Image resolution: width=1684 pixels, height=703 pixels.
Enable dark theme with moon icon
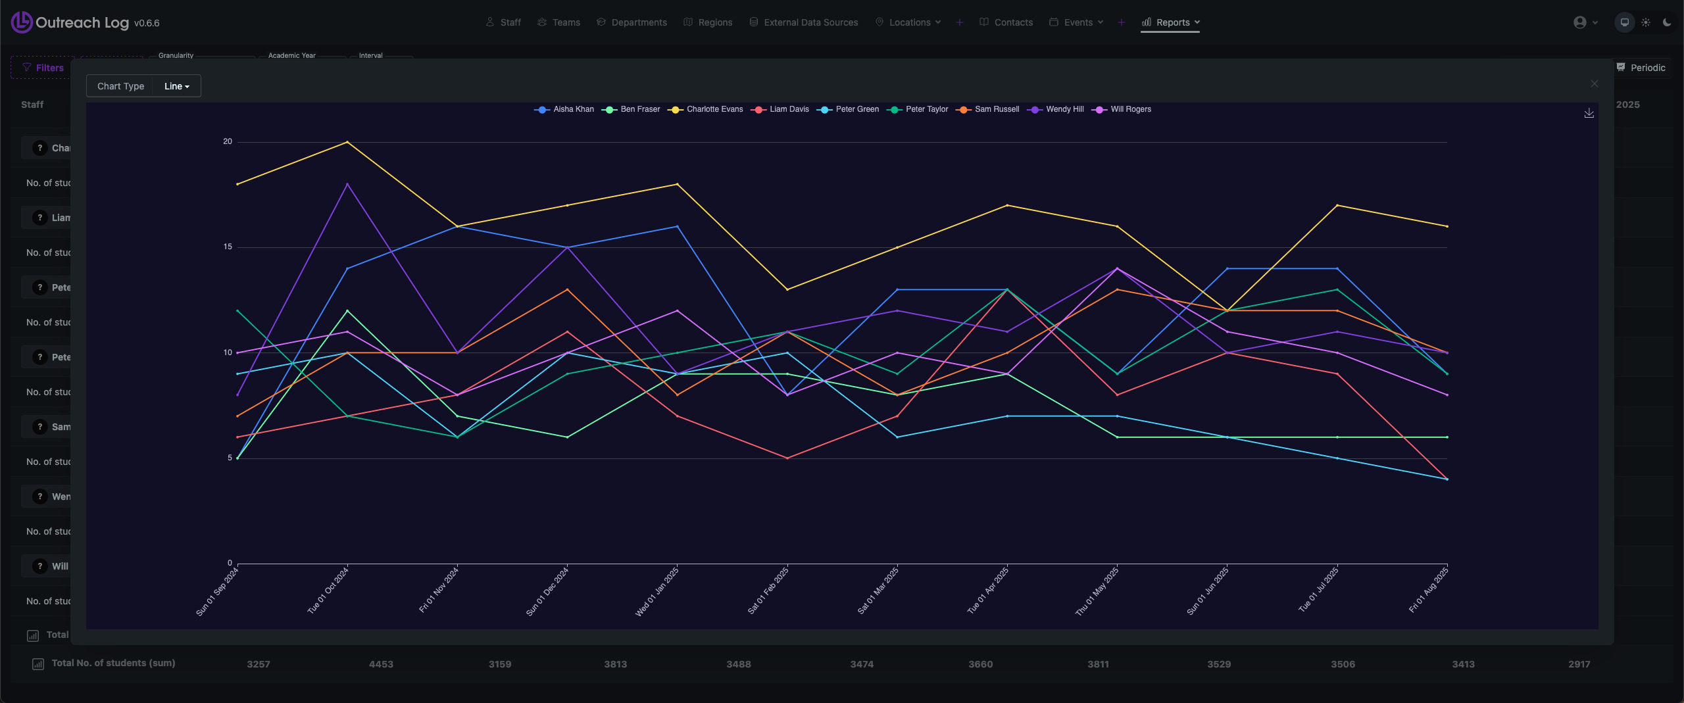pyautogui.click(x=1667, y=22)
